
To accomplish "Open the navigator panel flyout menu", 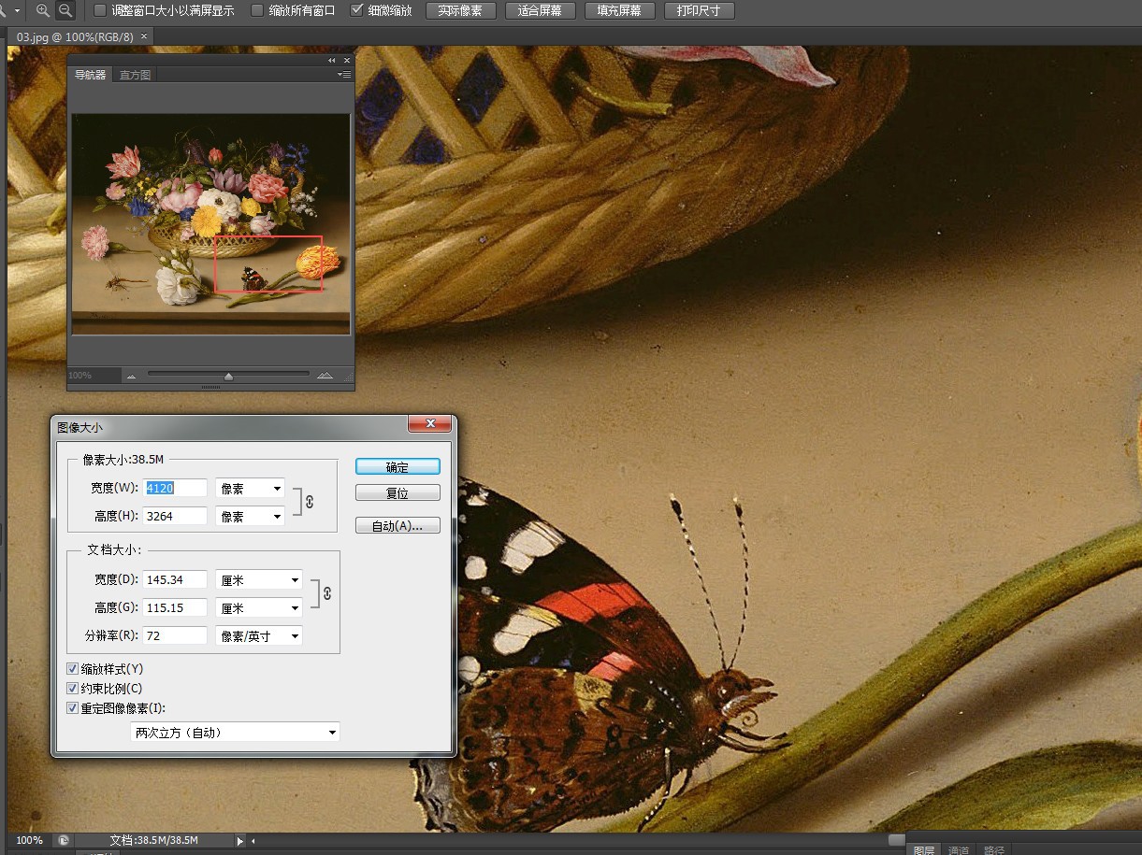I will coord(344,74).
